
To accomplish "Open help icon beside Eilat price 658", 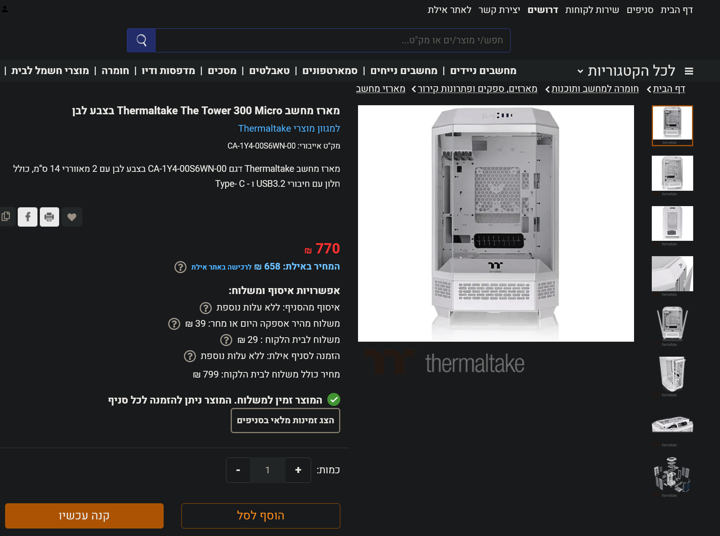I will (x=180, y=267).
